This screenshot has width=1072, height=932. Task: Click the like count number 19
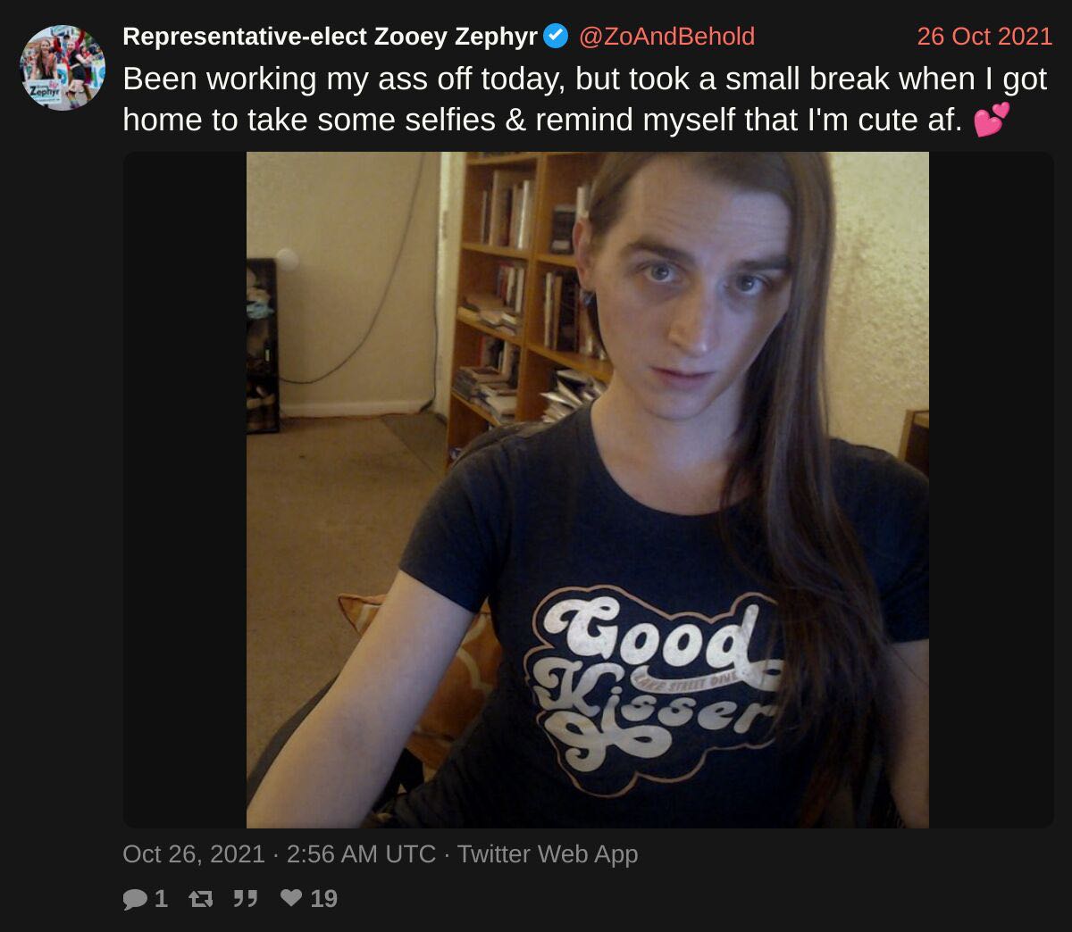[324, 898]
